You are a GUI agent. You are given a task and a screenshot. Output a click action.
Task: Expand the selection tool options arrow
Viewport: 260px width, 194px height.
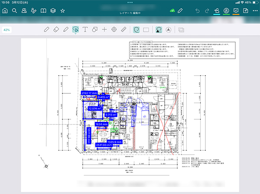click(75, 34)
